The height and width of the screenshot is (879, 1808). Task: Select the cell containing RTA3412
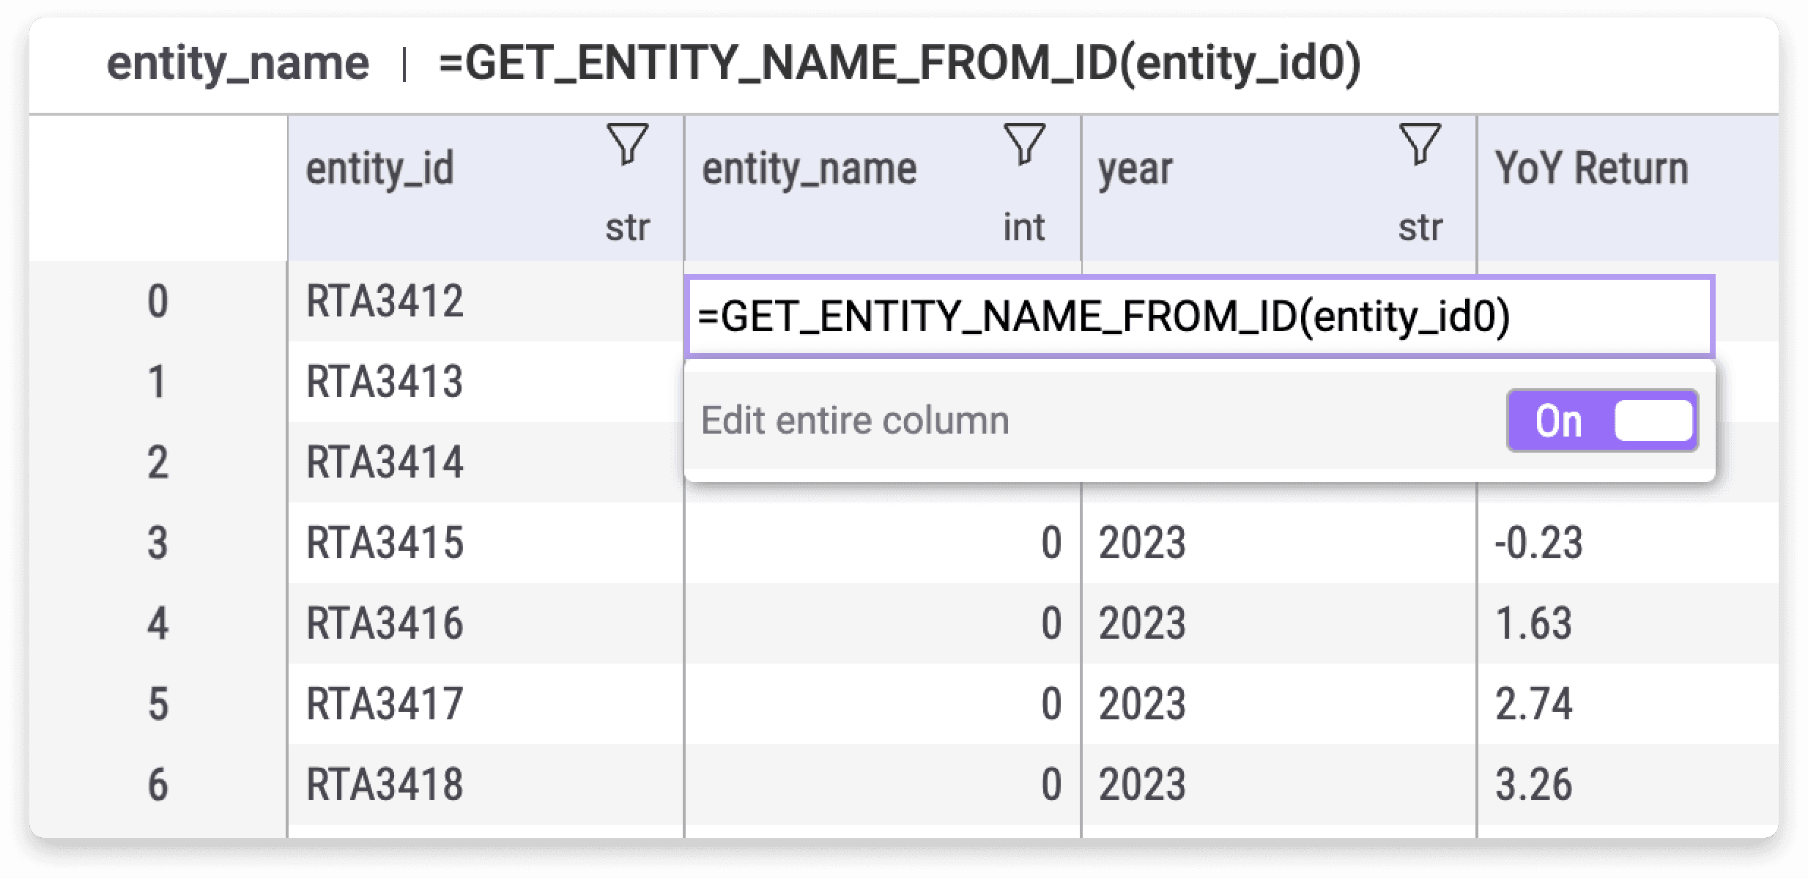[385, 300]
